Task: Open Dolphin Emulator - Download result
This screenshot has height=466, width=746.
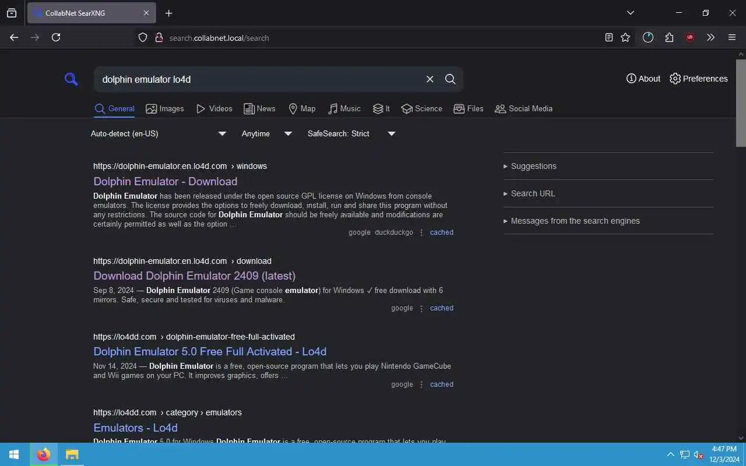Action: (166, 181)
